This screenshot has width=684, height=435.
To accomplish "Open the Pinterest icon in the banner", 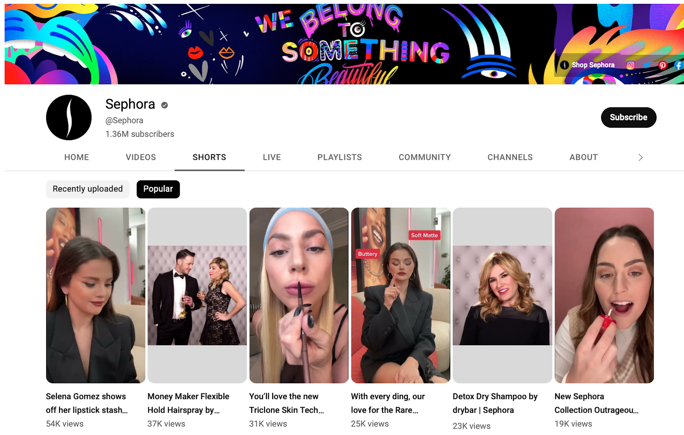I will click(663, 65).
